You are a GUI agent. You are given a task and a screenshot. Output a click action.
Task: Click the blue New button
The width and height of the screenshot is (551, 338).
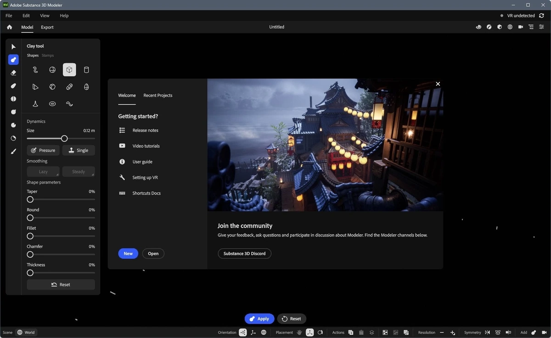point(128,253)
